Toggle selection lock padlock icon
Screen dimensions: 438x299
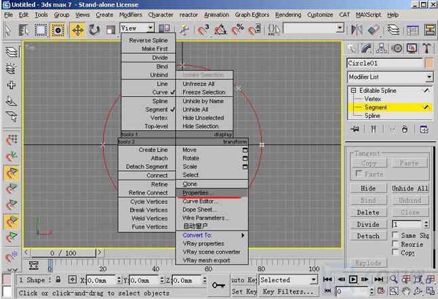point(58,279)
